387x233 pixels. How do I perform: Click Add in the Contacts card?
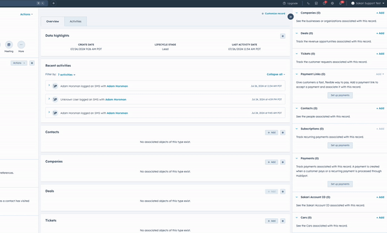pos(272,133)
